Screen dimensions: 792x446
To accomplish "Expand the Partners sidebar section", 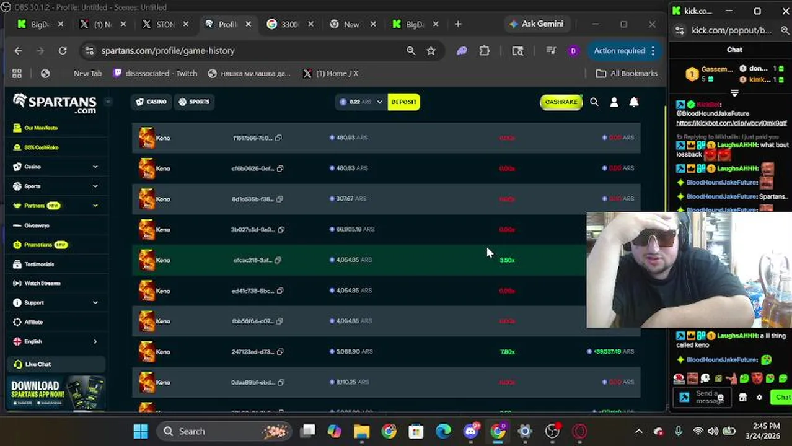I will pos(95,206).
